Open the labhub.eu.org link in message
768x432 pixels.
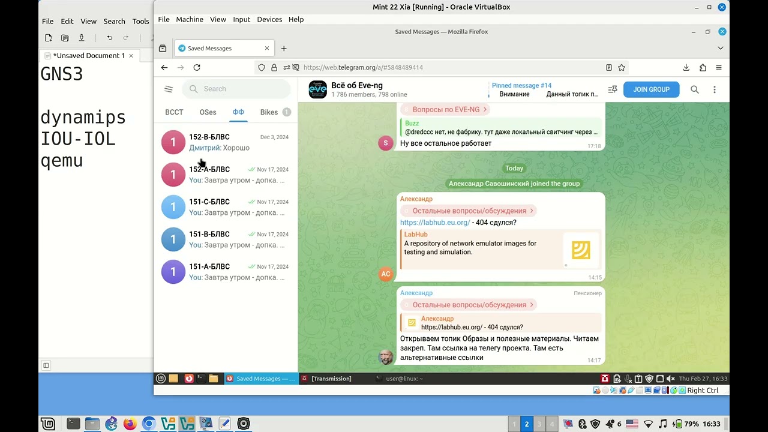click(x=435, y=223)
